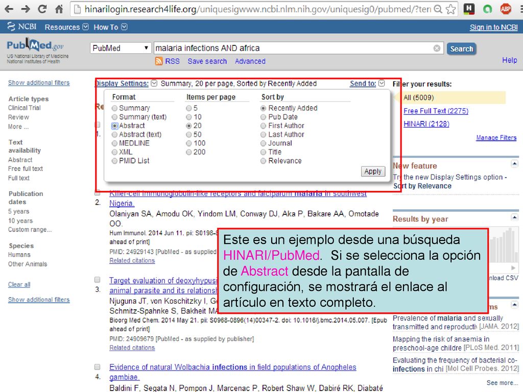The width and height of the screenshot is (523, 392).
Task: Click the See more link
Action: click(x=502, y=383)
